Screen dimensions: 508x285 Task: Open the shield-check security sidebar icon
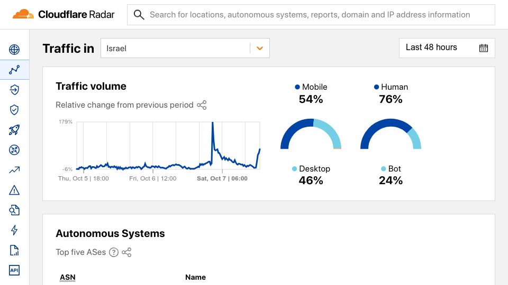point(14,110)
